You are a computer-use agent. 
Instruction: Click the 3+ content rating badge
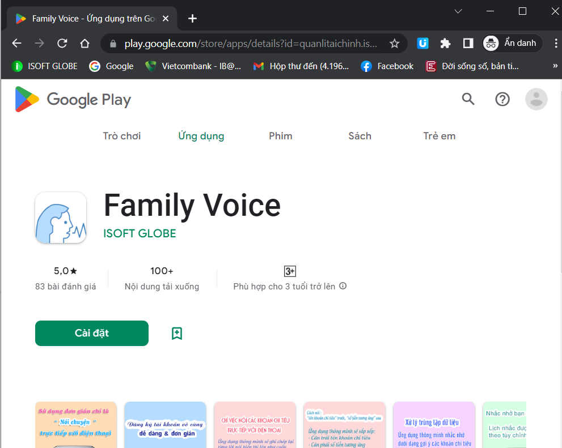point(290,271)
